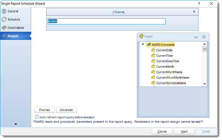Image resolution: width=222 pixels, height=140 pixels.
Task: Click the puzzle icon beside CurrentTime
Action: click(153, 55)
